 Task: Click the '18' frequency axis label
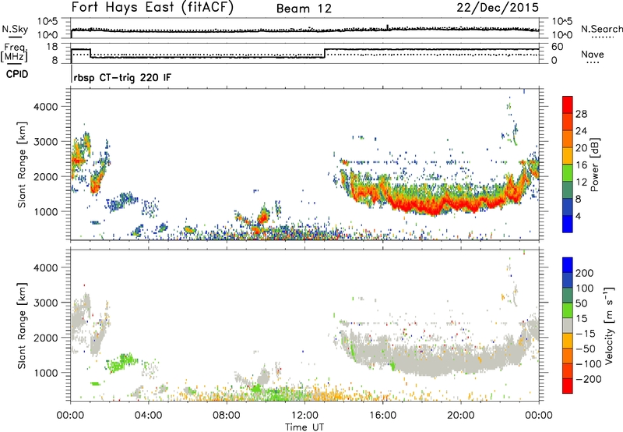52,47
